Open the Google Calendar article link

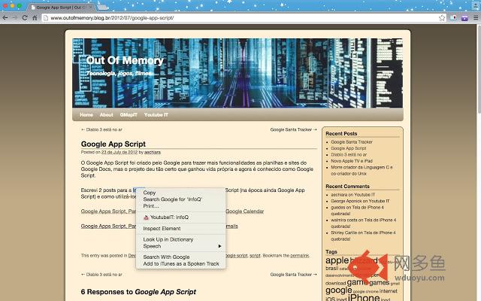coord(245,211)
